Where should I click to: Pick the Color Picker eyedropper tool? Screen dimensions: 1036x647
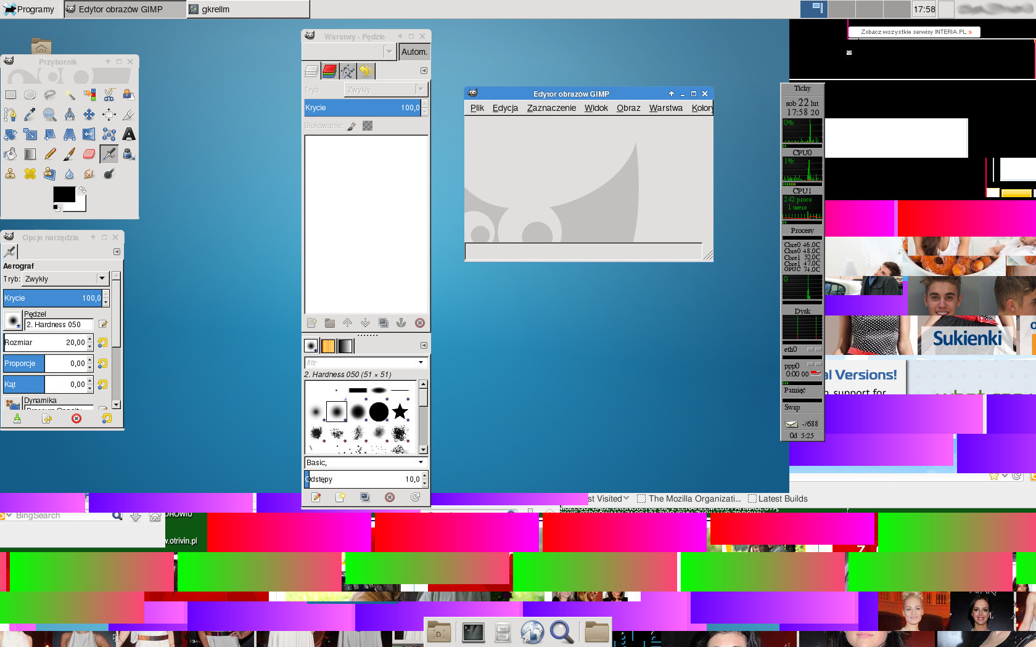click(x=30, y=115)
